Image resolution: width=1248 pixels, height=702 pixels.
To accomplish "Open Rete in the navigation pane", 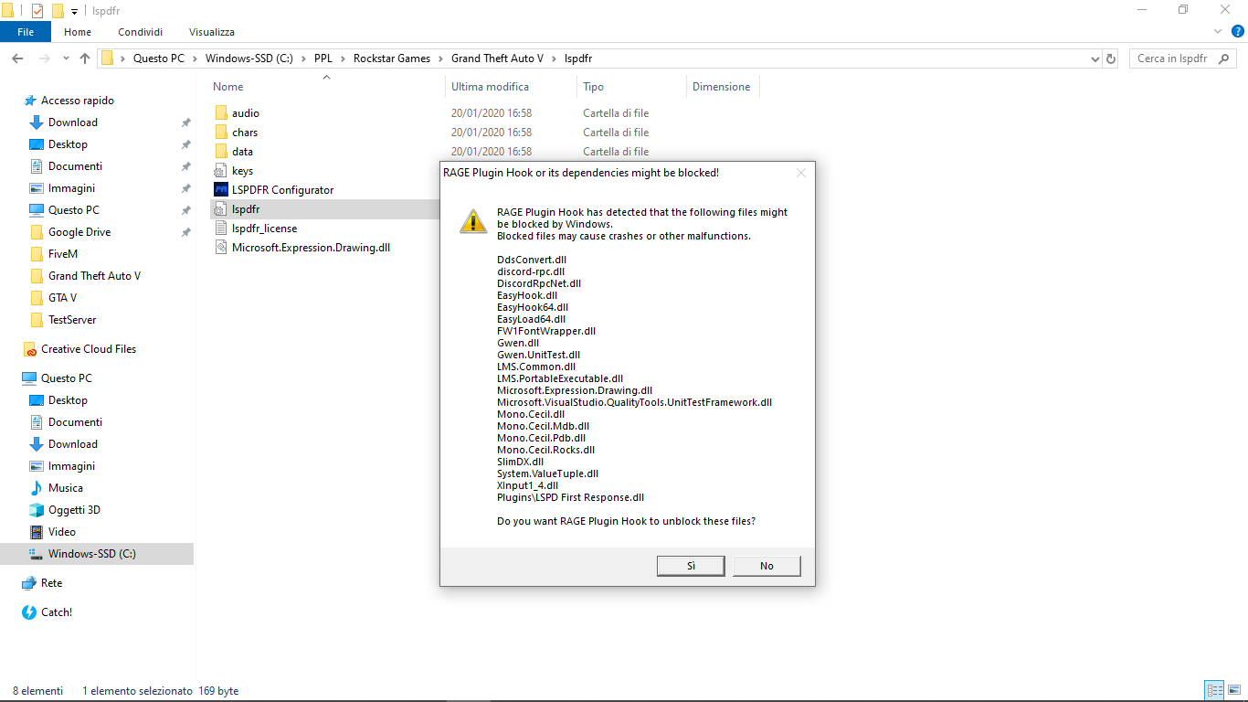I will [51, 583].
